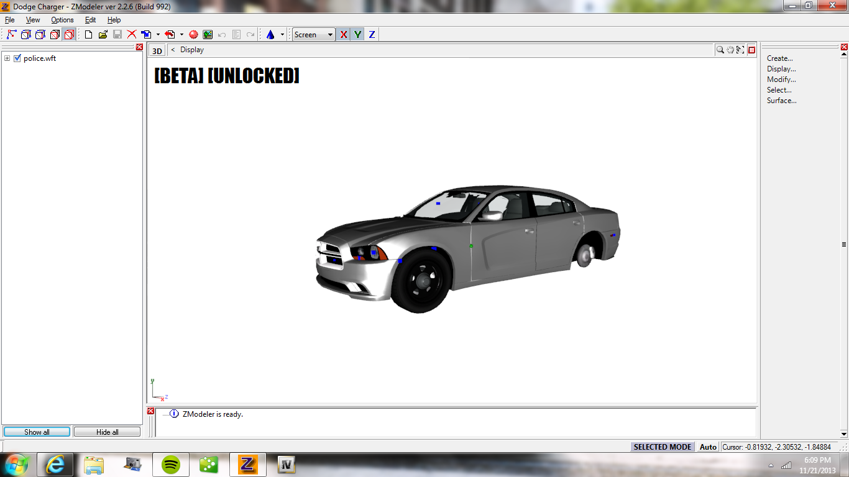The height and width of the screenshot is (477, 849).
Task: Open a file with the folder icon
Action: pos(103,35)
